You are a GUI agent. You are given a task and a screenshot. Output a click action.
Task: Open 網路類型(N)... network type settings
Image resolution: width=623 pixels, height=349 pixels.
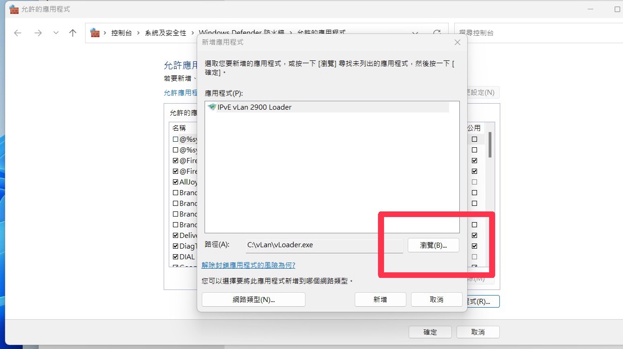click(x=253, y=300)
